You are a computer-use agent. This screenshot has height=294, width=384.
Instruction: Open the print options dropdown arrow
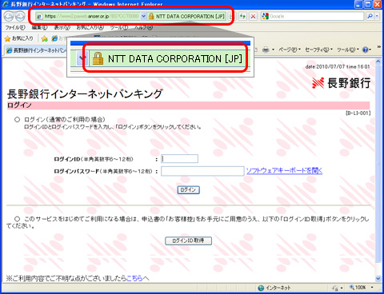pyautogui.click(x=273, y=50)
